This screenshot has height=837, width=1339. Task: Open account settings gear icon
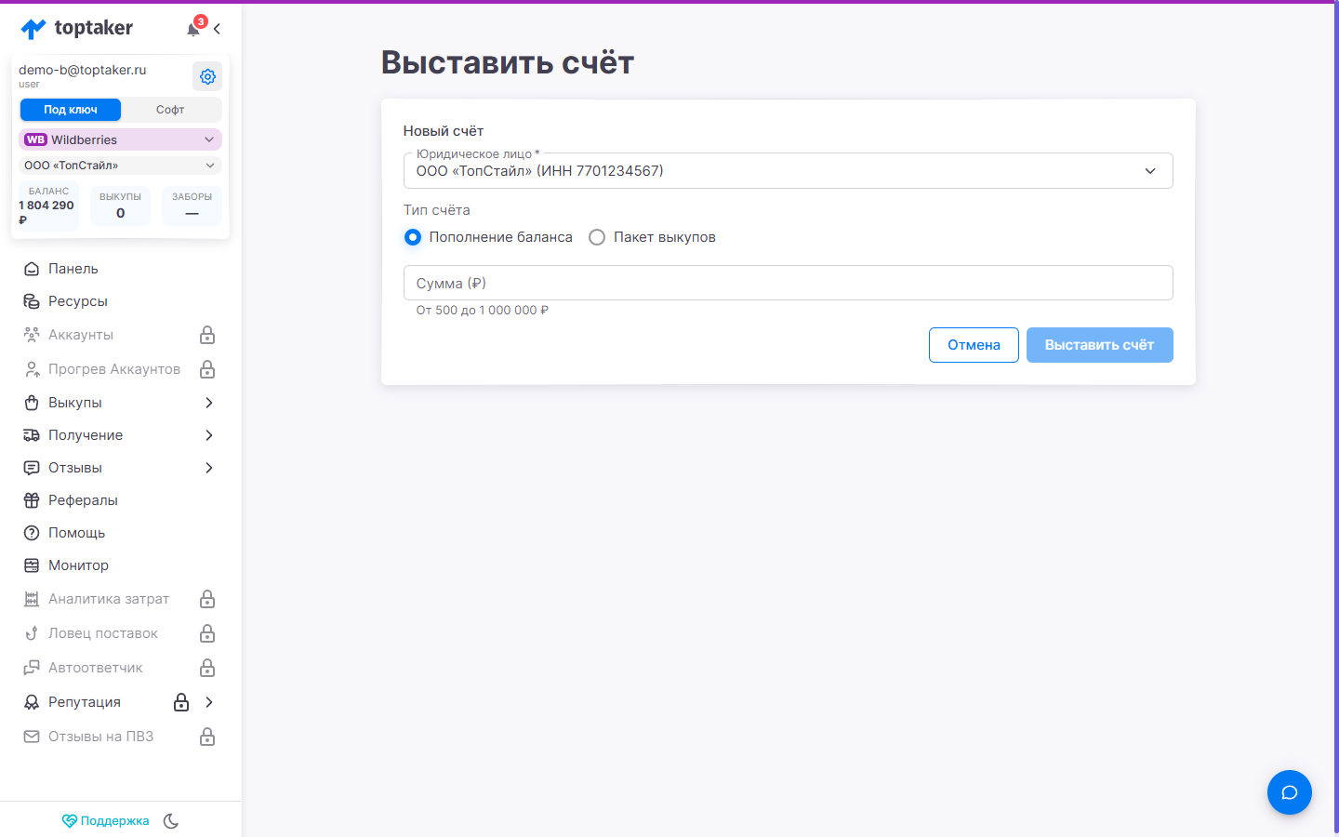(x=207, y=76)
